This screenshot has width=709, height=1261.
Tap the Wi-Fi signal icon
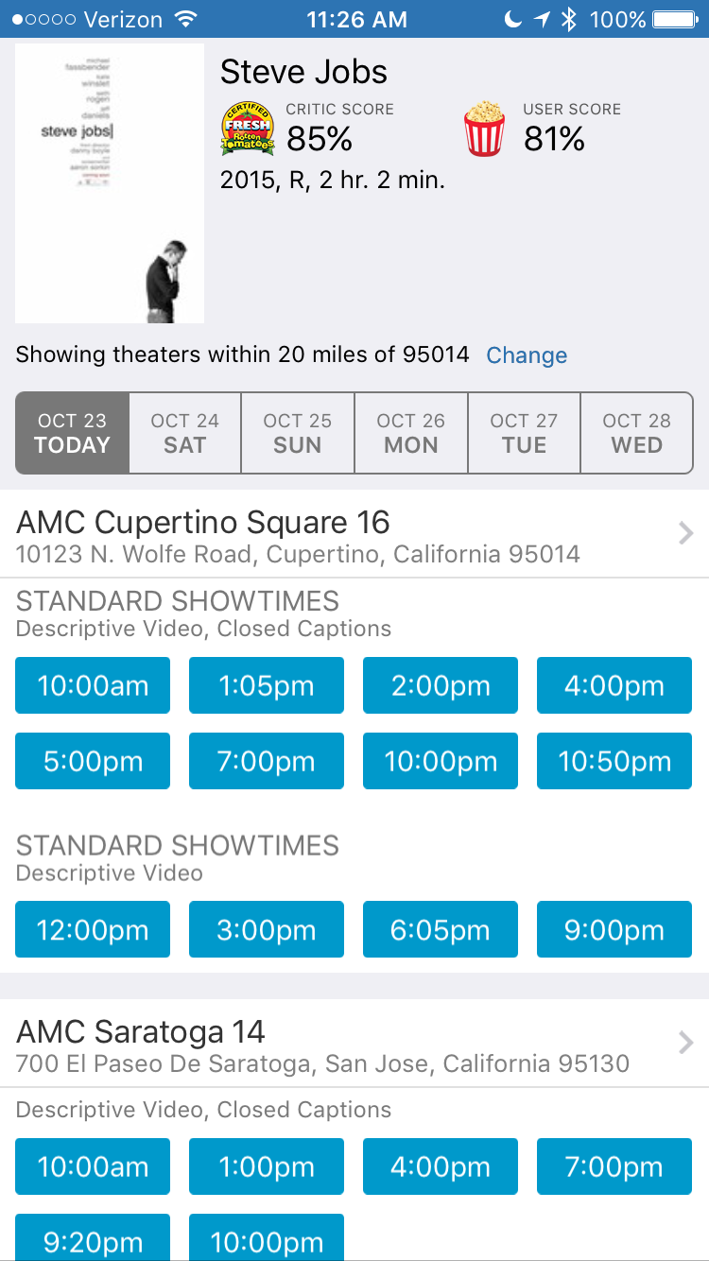pos(186,19)
